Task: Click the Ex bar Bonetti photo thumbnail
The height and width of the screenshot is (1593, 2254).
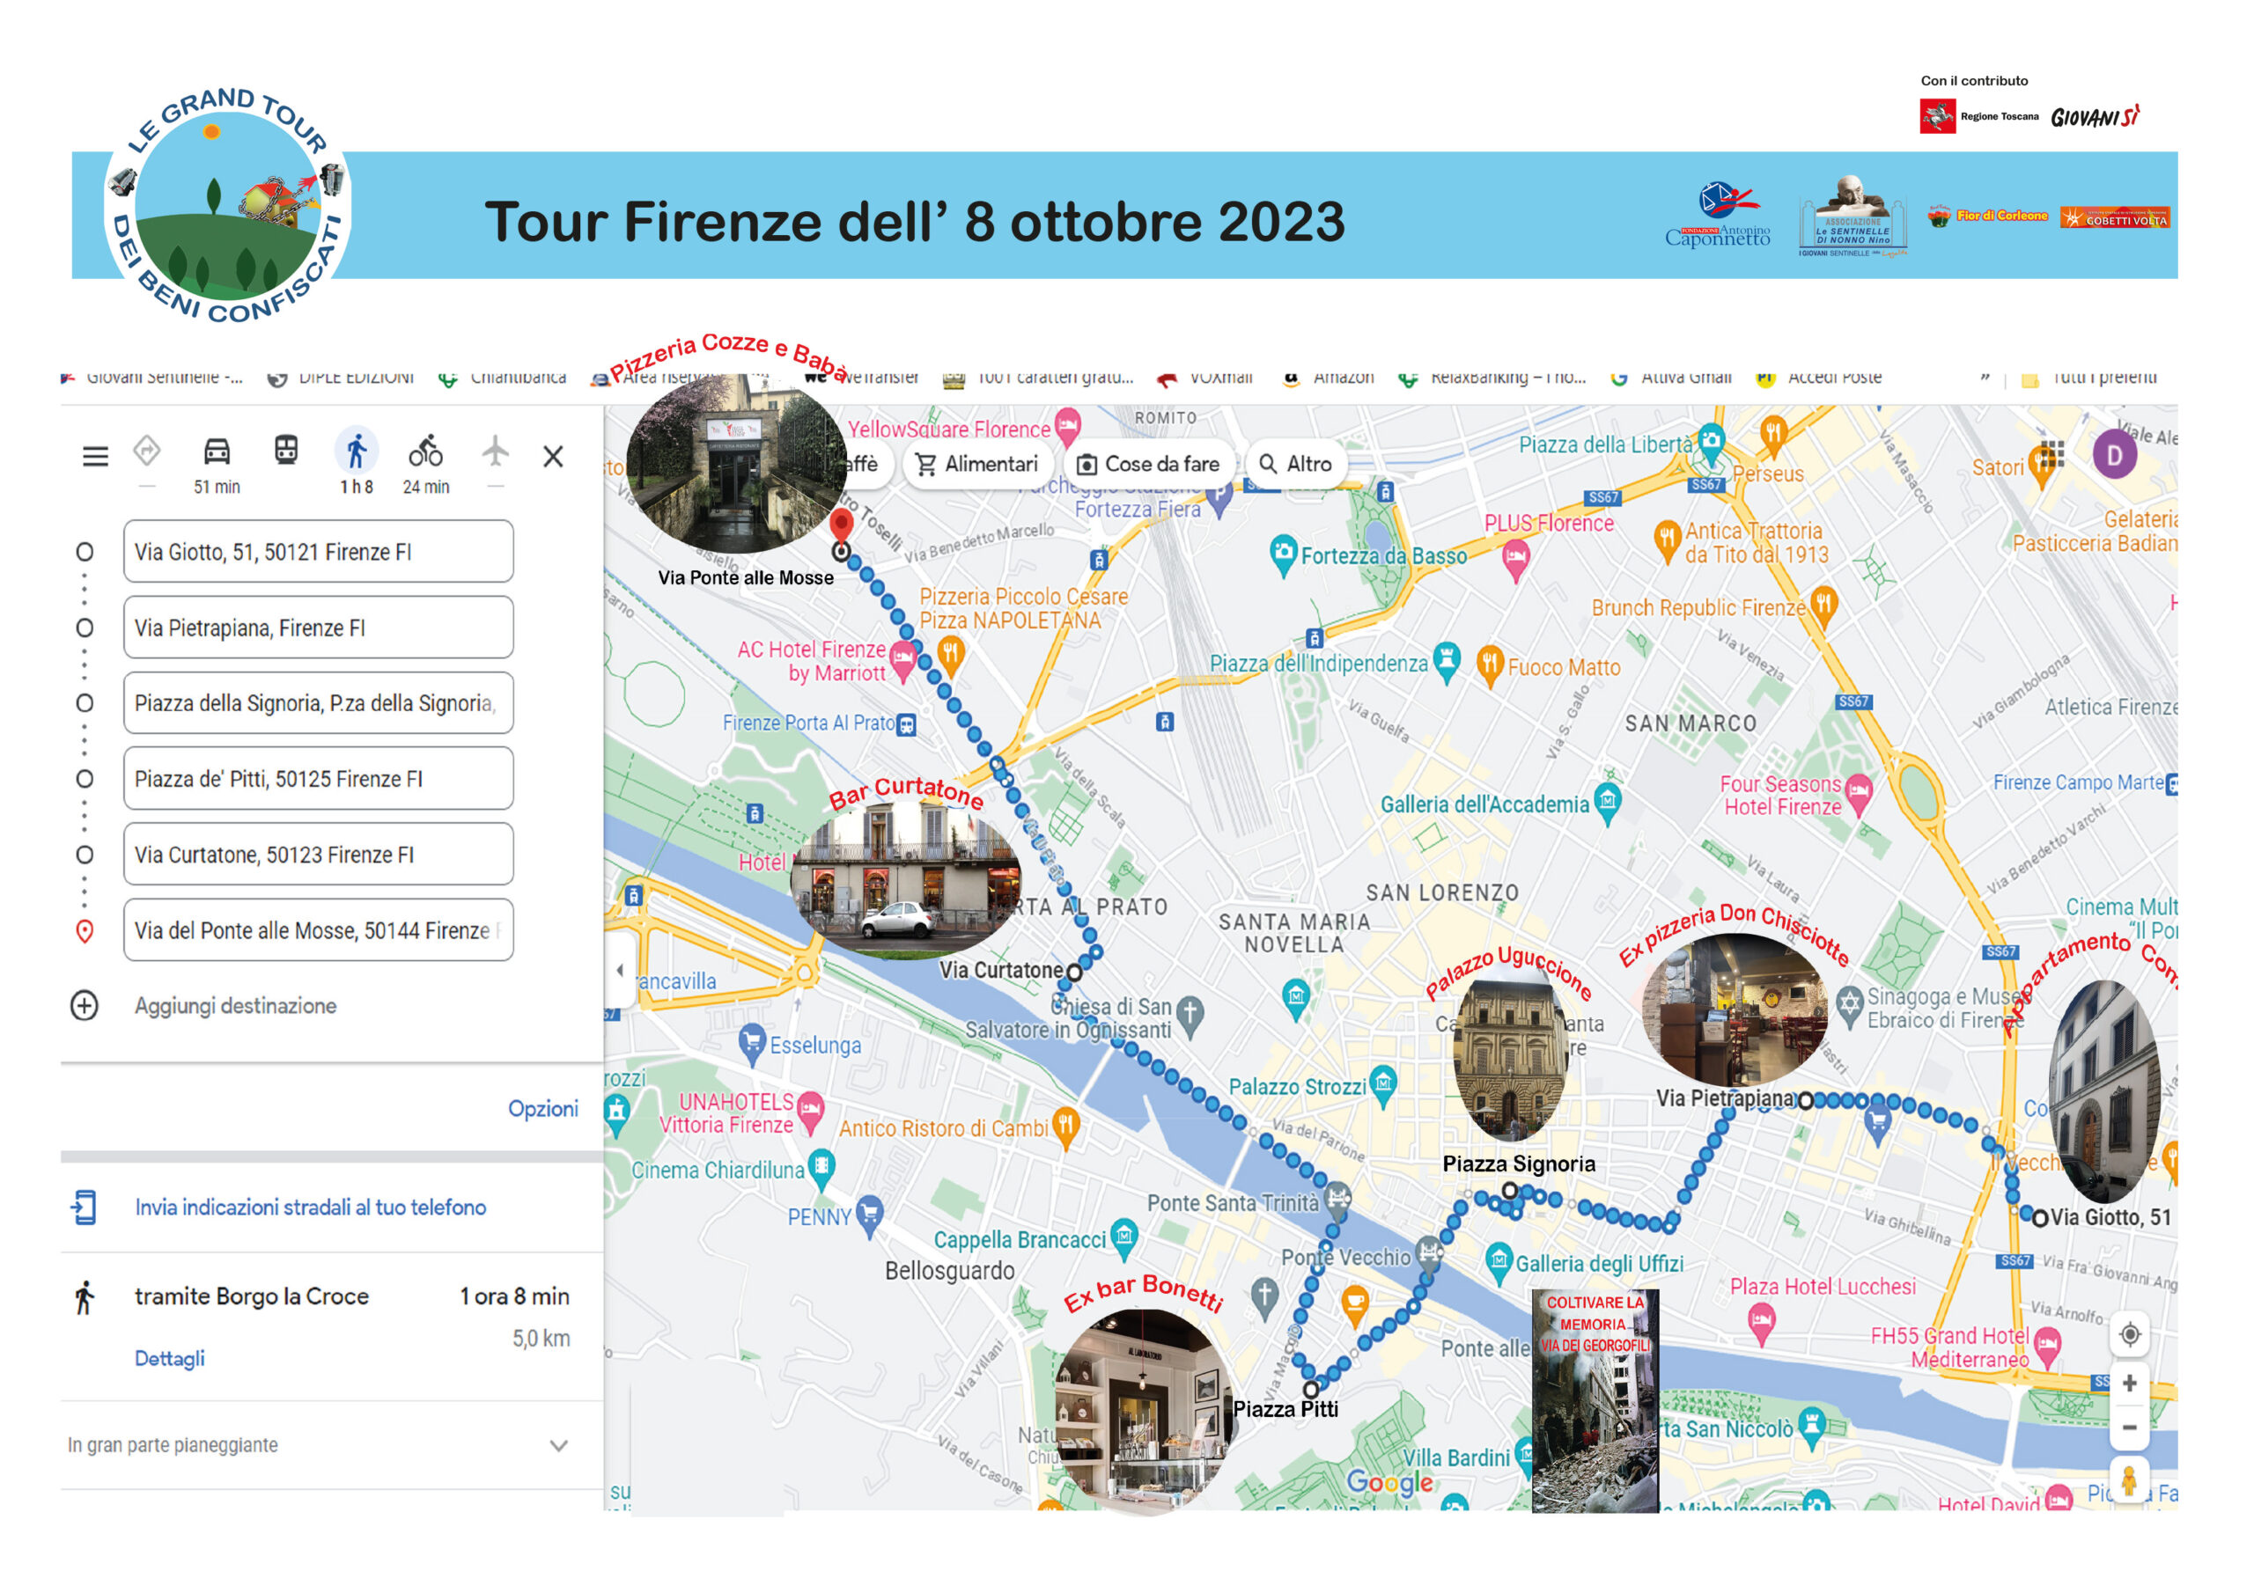Action: (x=1145, y=1413)
